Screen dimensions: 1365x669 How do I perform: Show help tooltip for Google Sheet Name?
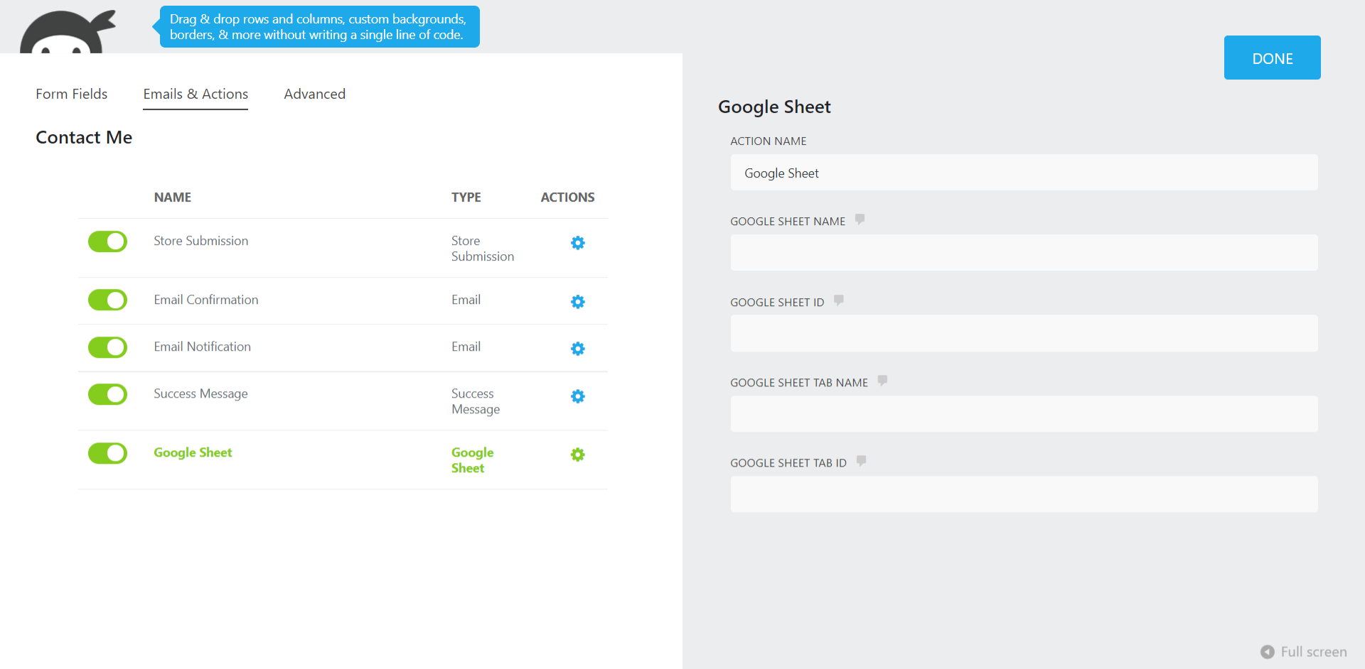tap(860, 219)
